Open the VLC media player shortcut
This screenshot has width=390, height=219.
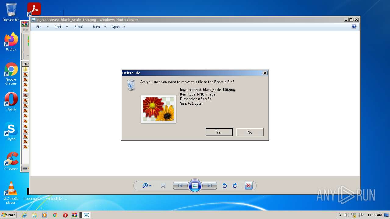[11, 193]
